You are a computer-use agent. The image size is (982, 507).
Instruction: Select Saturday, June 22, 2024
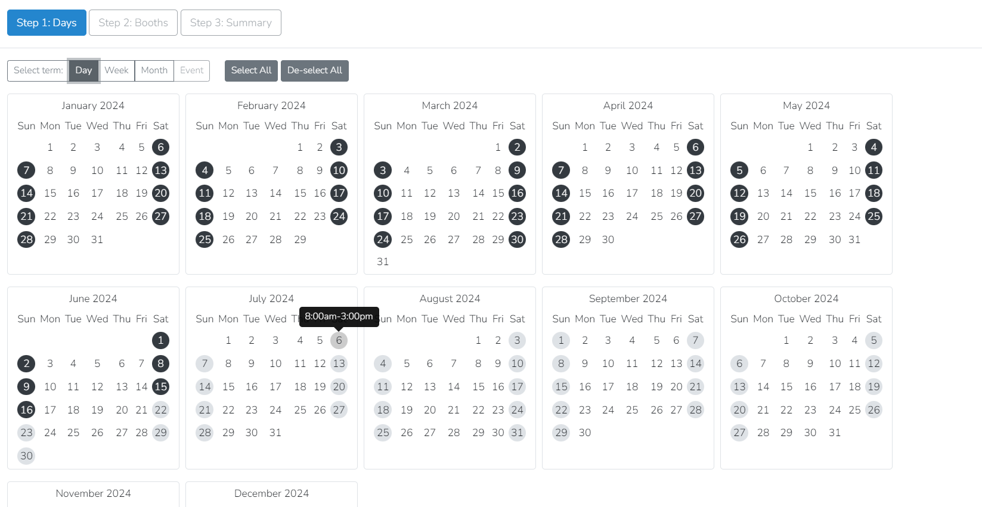[160, 410]
